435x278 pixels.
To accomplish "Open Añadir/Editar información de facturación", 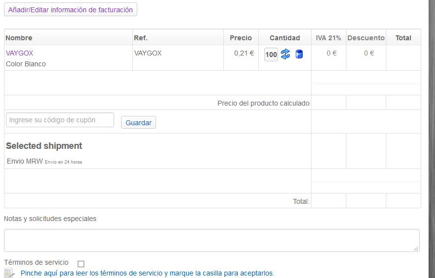I will click(x=70, y=10).
